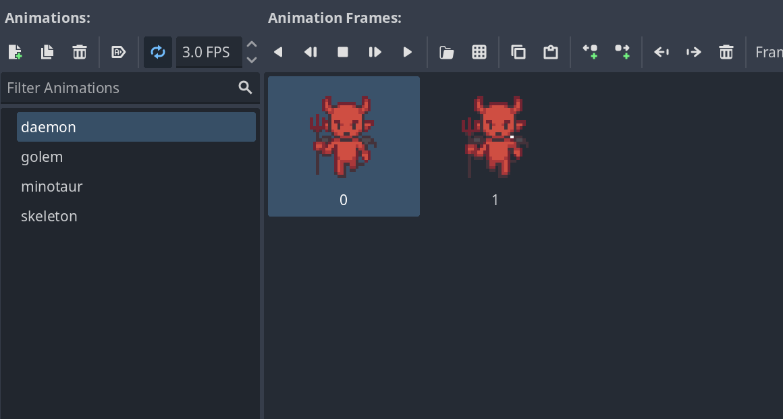The width and height of the screenshot is (783, 419).
Task: Click the Autoplay on Load icon
Action: tap(119, 52)
